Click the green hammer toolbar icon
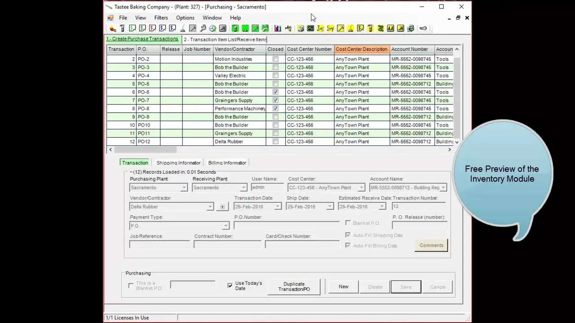This screenshot has width=575, height=323. (255, 28)
